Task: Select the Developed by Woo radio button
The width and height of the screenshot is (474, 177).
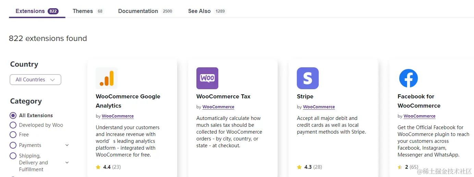Action: [x=13, y=125]
